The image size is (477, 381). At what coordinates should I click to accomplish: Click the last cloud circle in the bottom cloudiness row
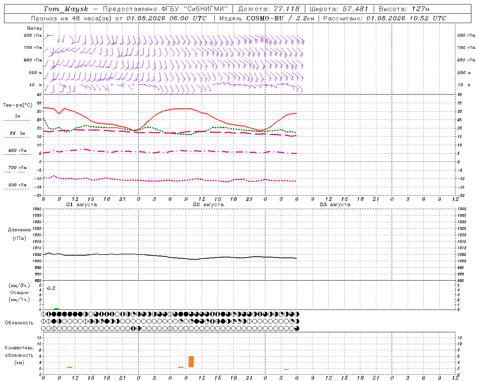297,329
